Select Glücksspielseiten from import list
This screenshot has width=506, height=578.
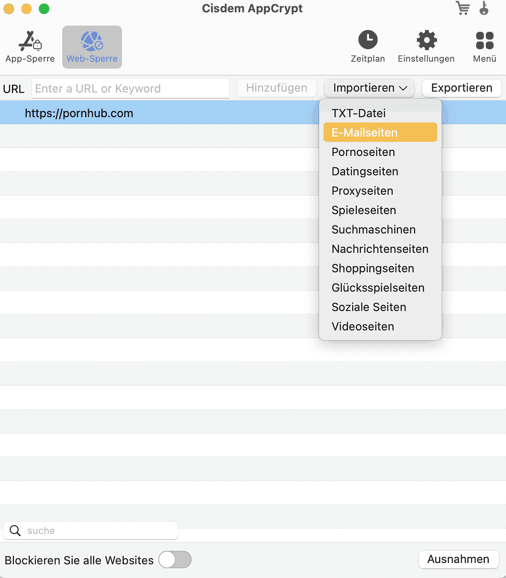coord(380,288)
